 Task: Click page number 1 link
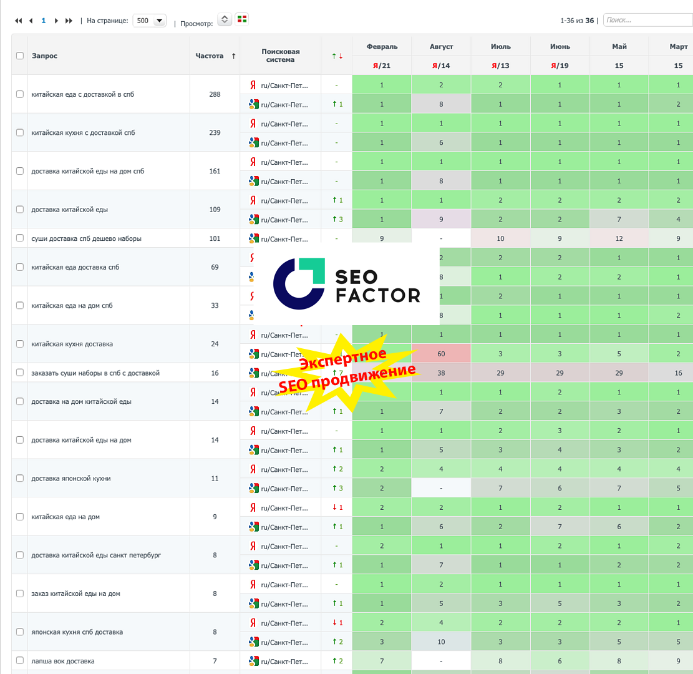pyautogui.click(x=43, y=21)
